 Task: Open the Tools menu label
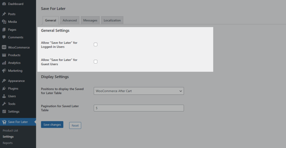click(12, 104)
